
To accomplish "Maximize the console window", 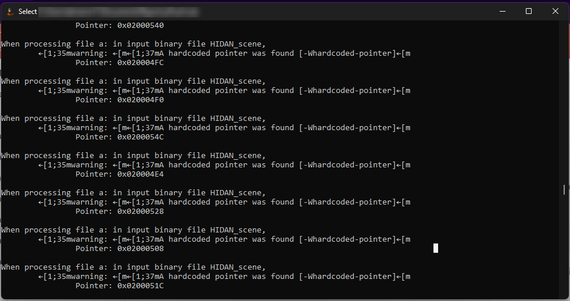I will tap(529, 11).
